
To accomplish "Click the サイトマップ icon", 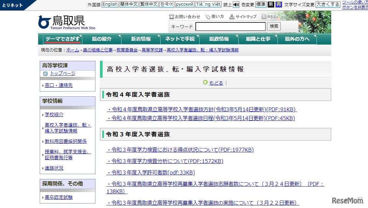I will (232, 16).
